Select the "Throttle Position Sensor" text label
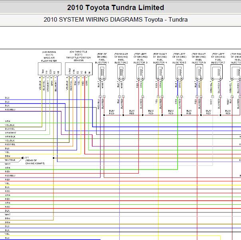This screenshot has height=240, width=241. coord(79,58)
